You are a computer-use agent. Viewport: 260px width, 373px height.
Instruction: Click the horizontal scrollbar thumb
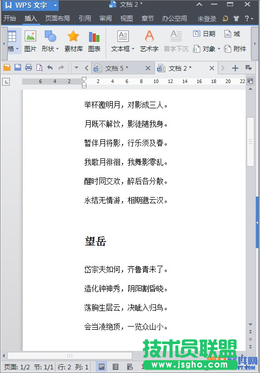(x=70, y=355)
